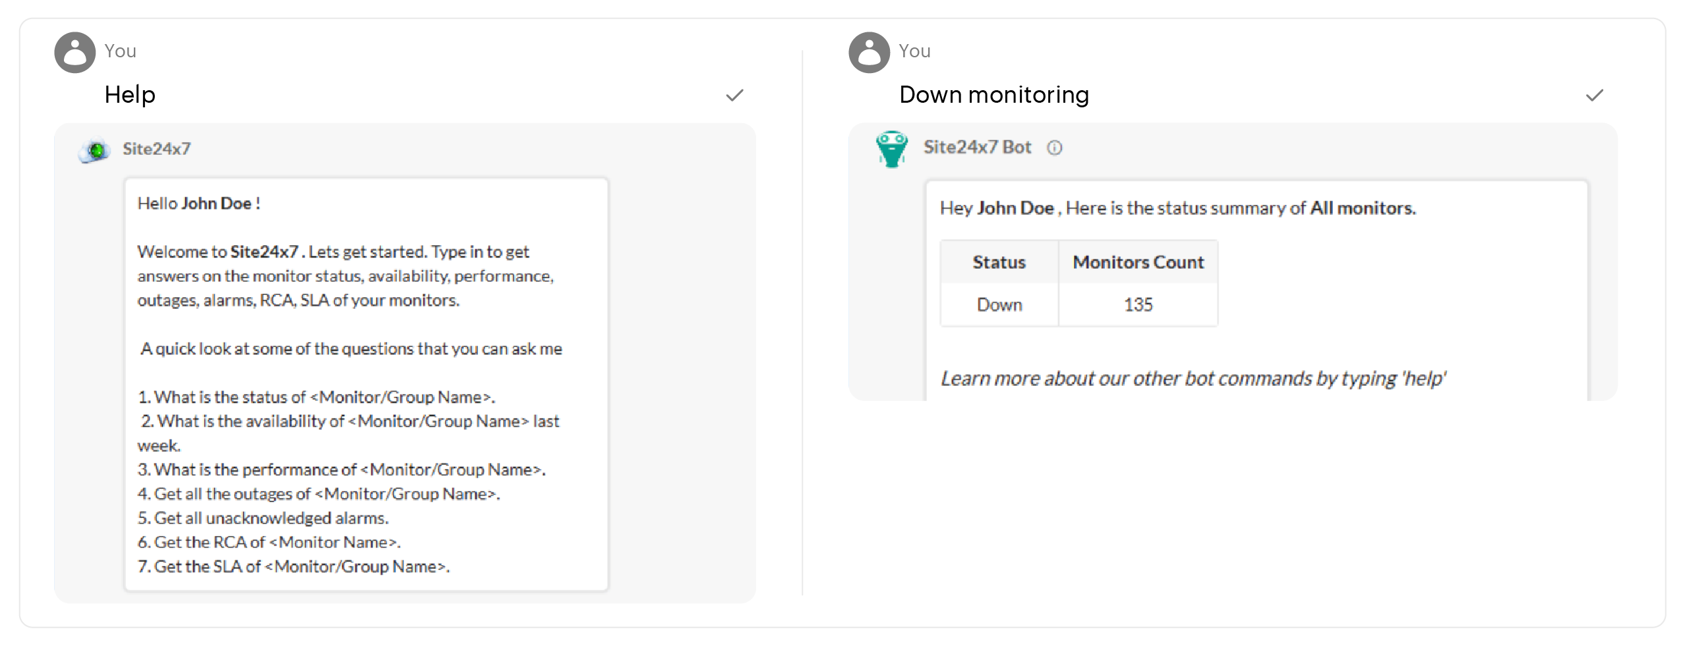This screenshot has height=646, width=1685.
Task: Click the 'Down' status cell
Action: click(999, 305)
